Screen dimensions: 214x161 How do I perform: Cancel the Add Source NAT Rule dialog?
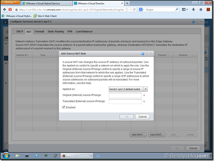pyautogui.click(x=142, y=117)
